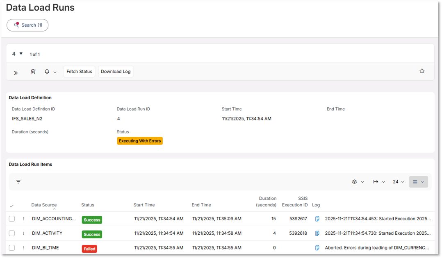Expand the settings gear dropdown arrow
Viewport: 442px width, 258px height.
pyautogui.click(x=362, y=182)
